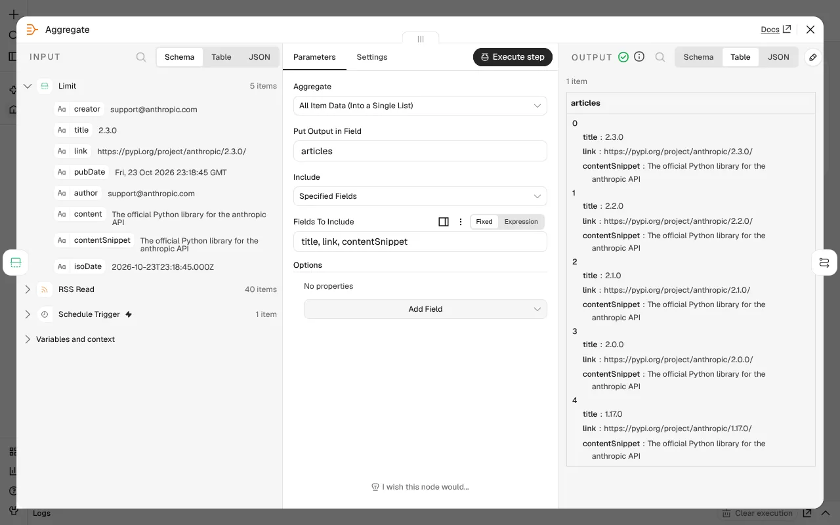The width and height of the screenshot is (840, 525).
Task: Show output as Schema view
Action: [698, 57]
